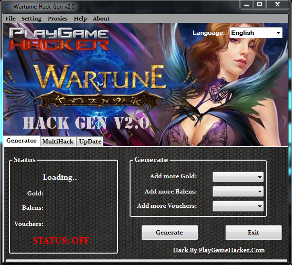Close the Wartune Hack Gen window
The height and width of the screenshot is (265, 292).
(x=277, y=4)
